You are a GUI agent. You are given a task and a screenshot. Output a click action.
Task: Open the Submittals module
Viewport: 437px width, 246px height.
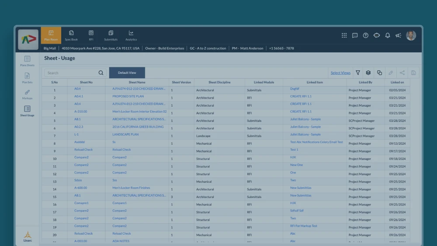point(111,35)
